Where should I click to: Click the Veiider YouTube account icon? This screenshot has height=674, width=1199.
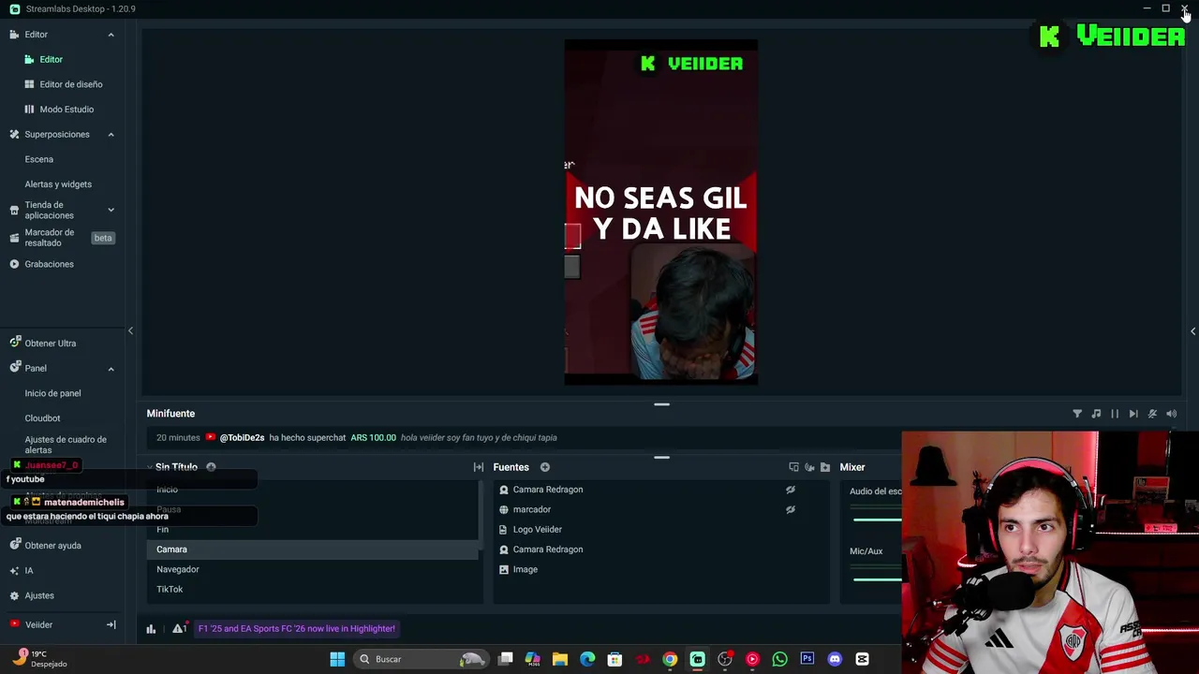point(14,624)
